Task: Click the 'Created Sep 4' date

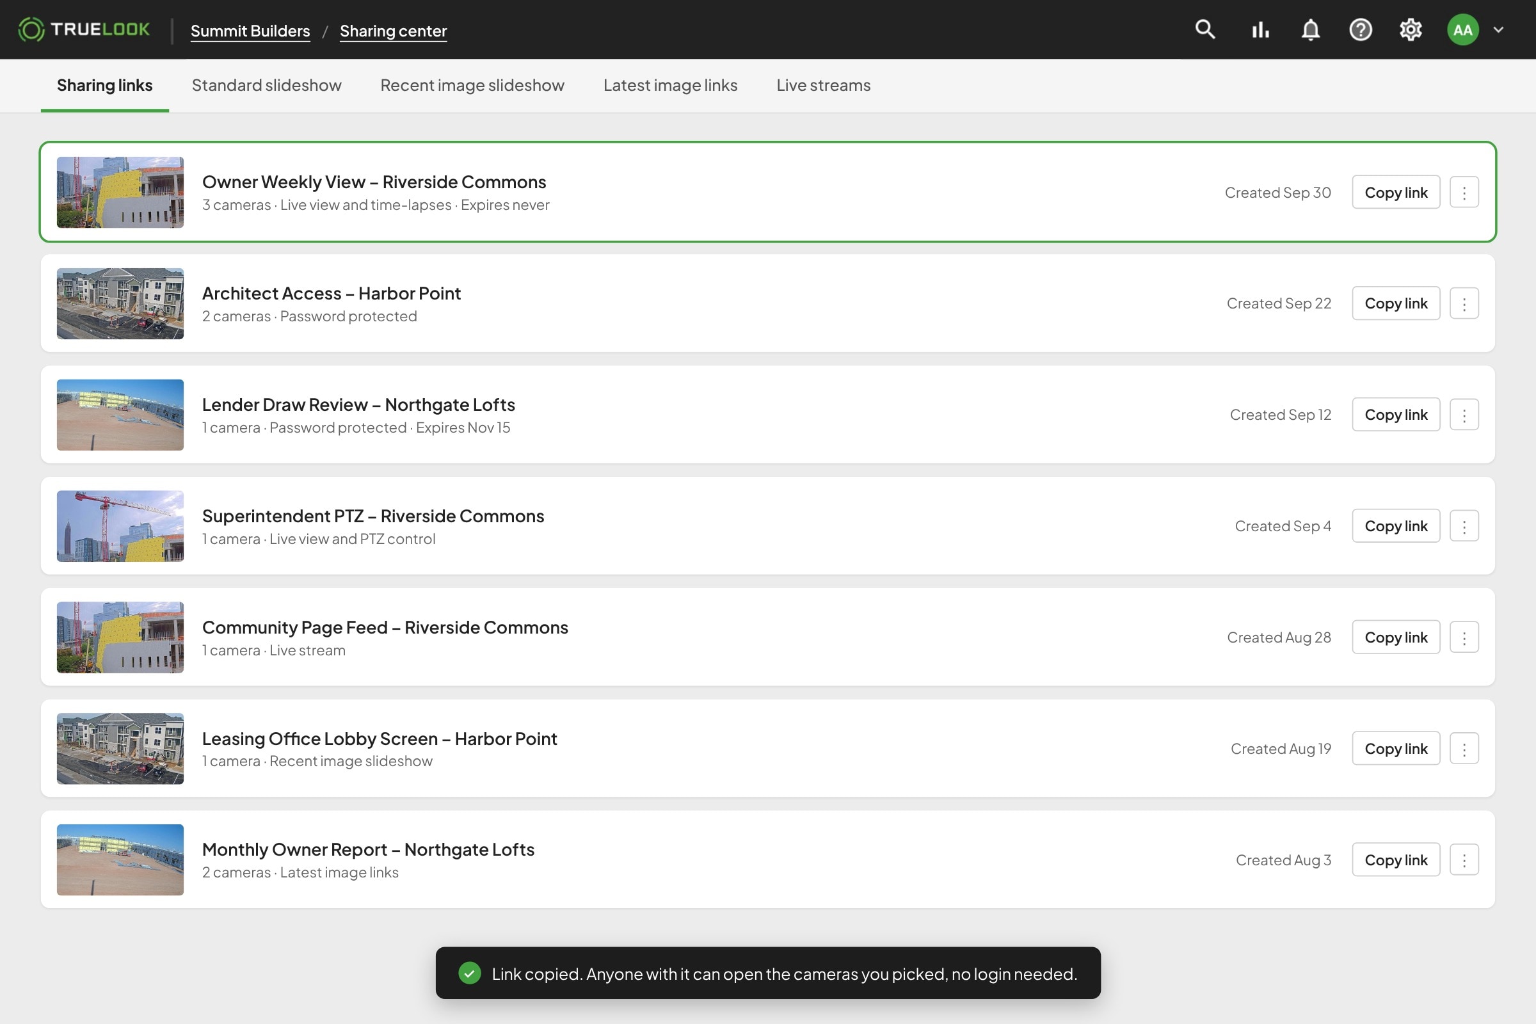Action: (x=1283, y=525)
